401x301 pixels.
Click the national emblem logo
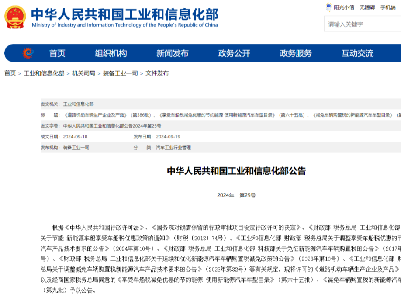tap(15, 17)
